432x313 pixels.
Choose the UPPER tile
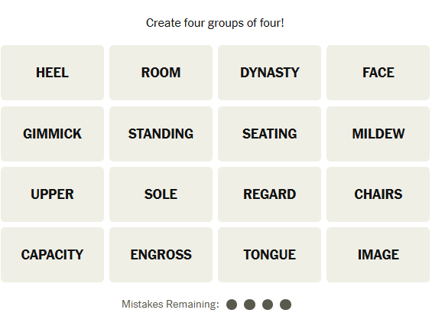[52, 194]
